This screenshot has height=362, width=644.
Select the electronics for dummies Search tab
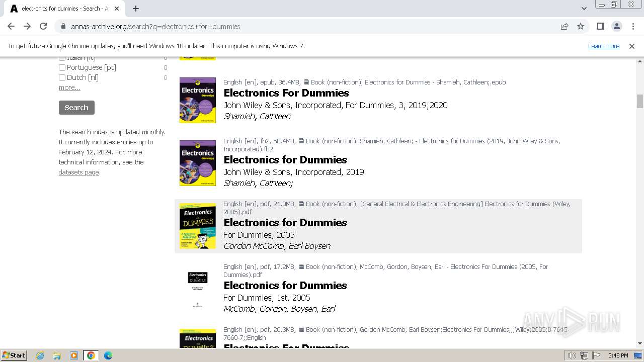(x=64, y=9)
